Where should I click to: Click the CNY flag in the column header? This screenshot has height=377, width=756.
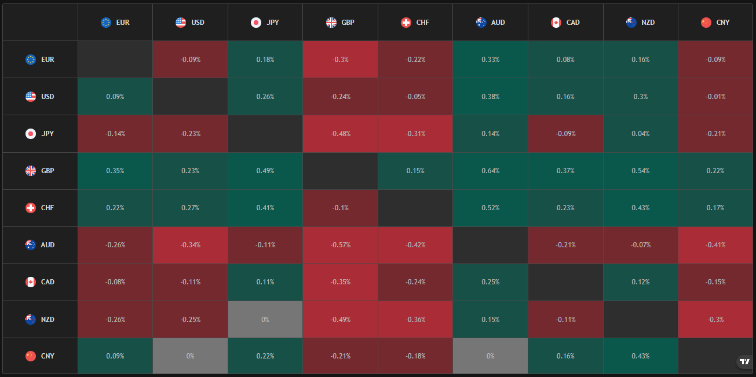click(706, 23)
